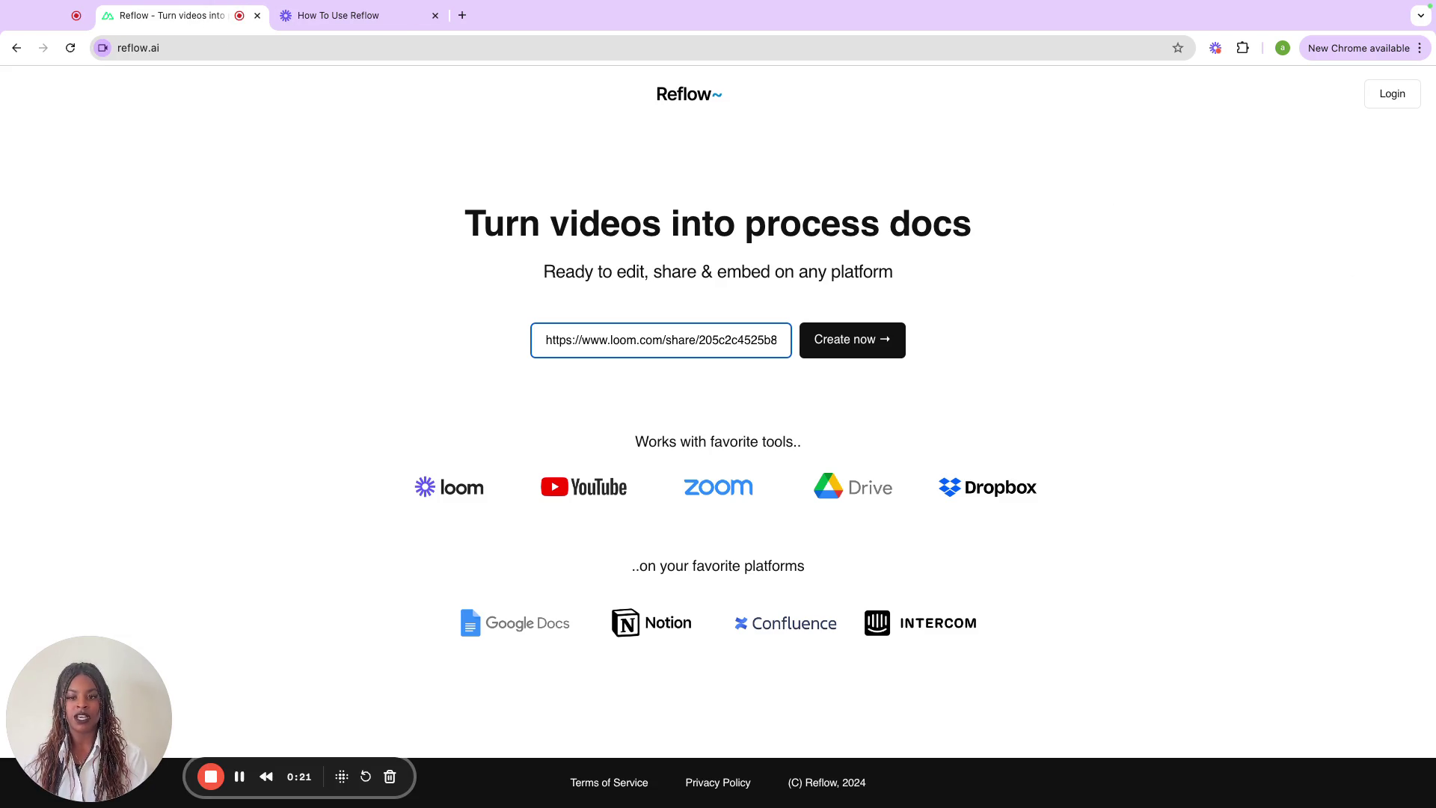Stop the Loom recording

tap(211, 777)
